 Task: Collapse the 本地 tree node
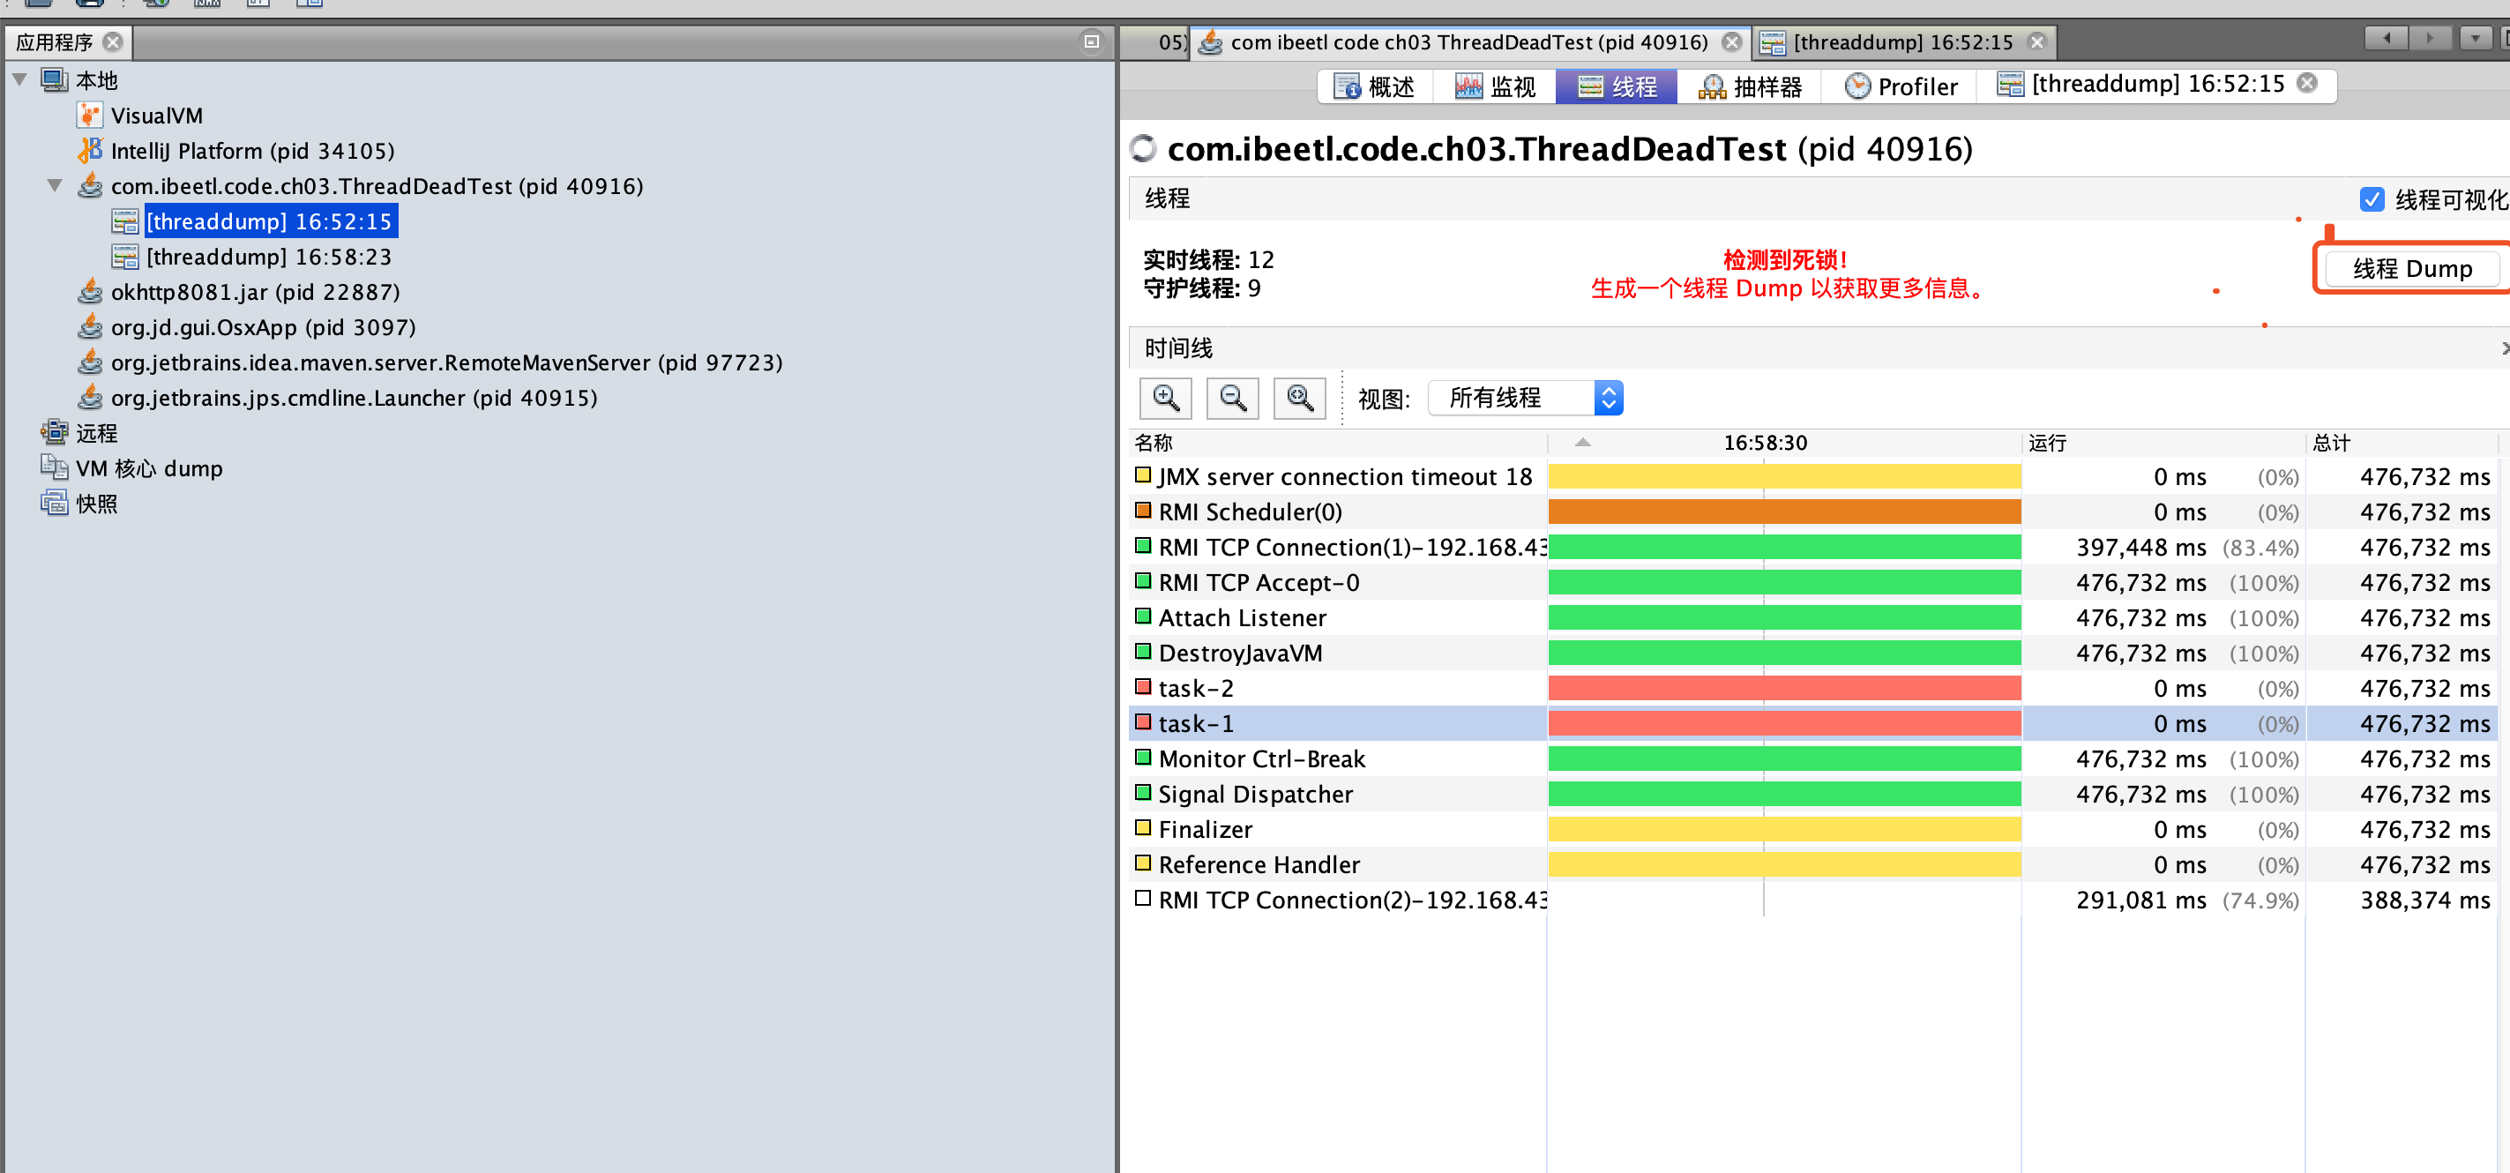pos(19,80)
